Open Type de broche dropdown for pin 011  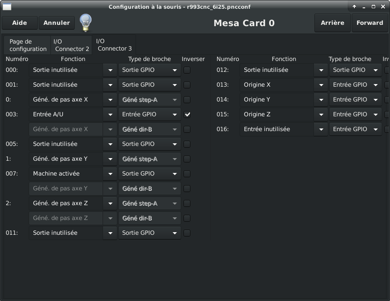(150, 233)
